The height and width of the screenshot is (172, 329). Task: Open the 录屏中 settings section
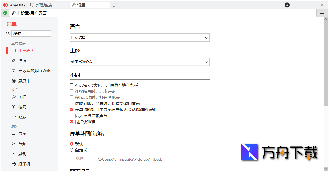[x=24, y=81]
